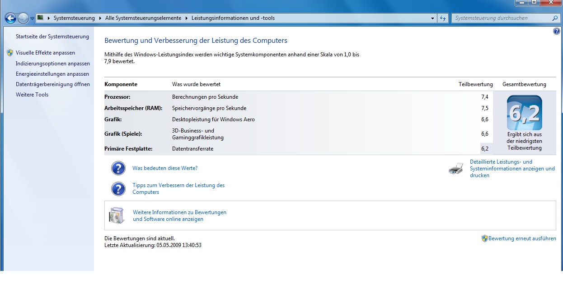Open Startseite der Systemsteuerung
The height and width of the screenshot is (284, 563).
click(52, 37)
